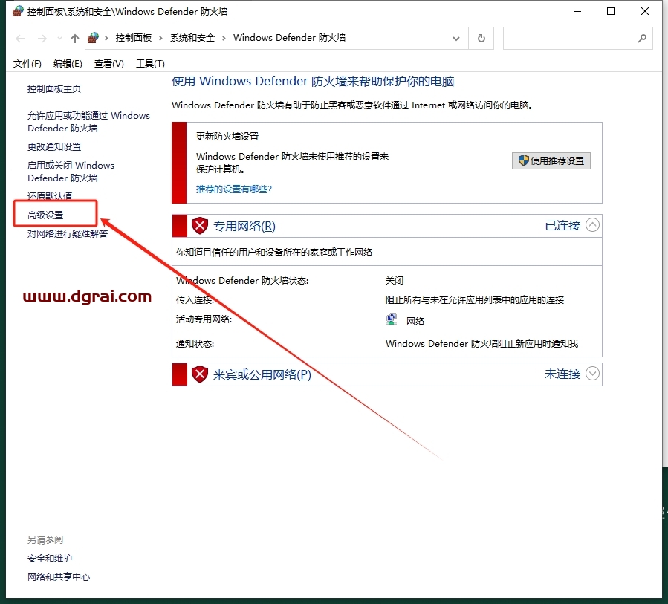
Task: Click the network icon next to 网络
Action: [392, 320]
